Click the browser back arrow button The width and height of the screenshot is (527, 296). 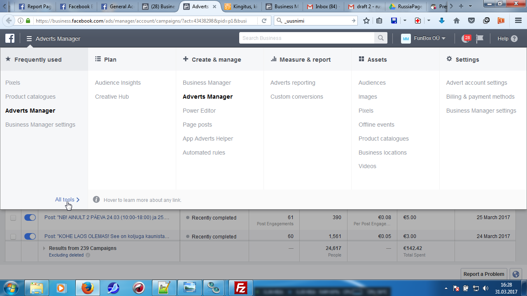coord(8,21)
